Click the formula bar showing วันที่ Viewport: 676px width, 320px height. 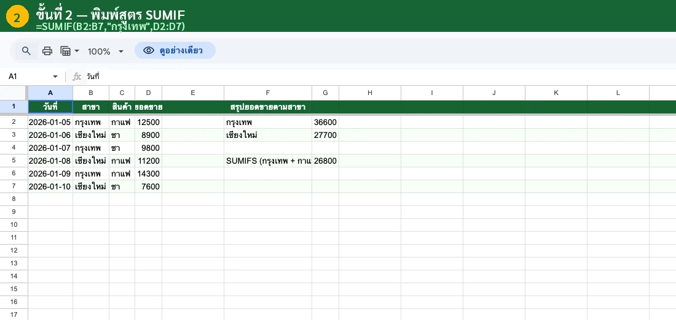(369, 77)
